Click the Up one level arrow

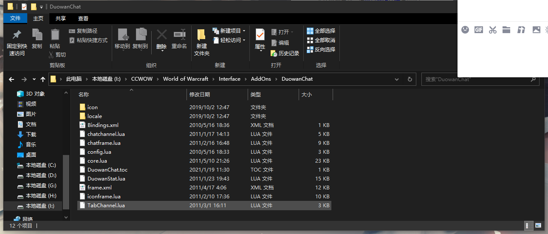click(x=43, y=79)
